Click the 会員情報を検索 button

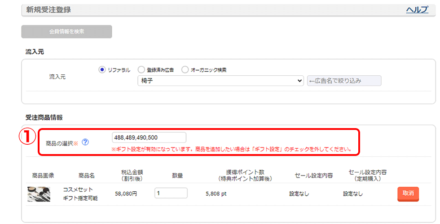(x=66, y=32)
